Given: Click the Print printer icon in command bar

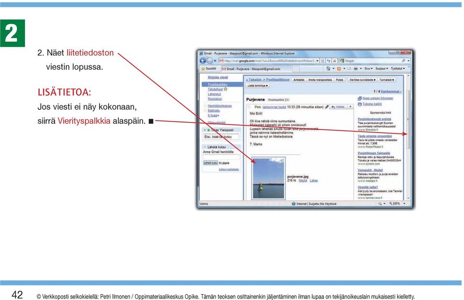Looking at the screenshot, I should coord(356,69).
